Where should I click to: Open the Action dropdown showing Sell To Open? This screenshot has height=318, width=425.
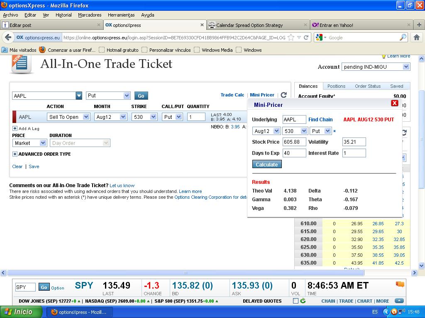tap(68, 117)
